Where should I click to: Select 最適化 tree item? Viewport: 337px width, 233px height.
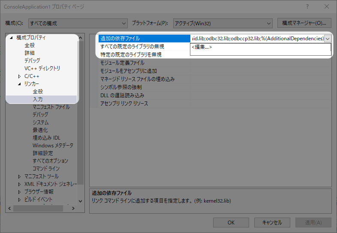pos(40,130)
